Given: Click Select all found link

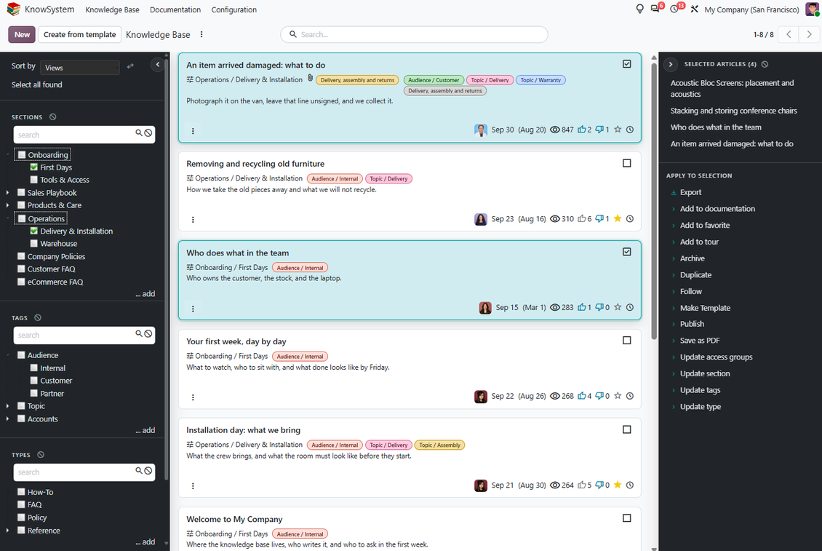Looking at the screenshot, I should point(36,84).
